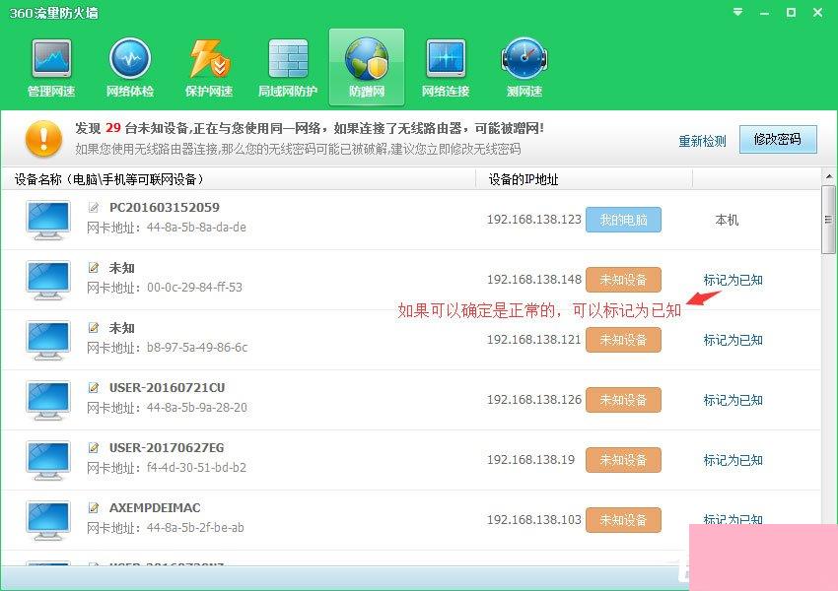Image resolution: width=838 pixels, height=591 pixels.
Task: Open the 局域网防护 LAN protection tool
Action: click(x=288, y=68)
